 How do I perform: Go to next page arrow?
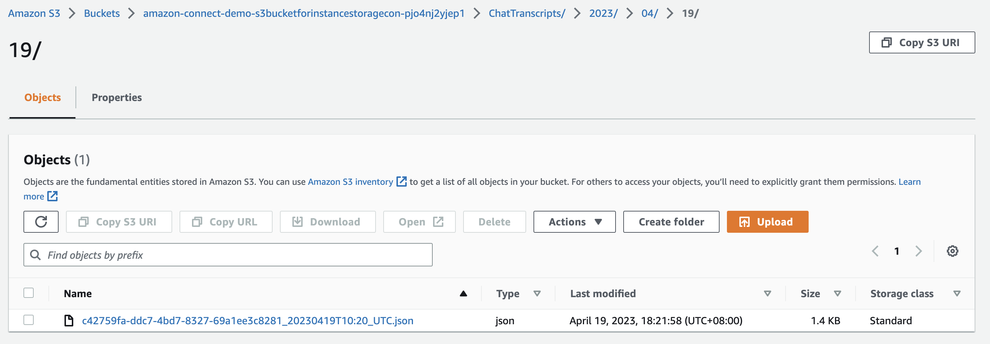click(x=919, y=251)
